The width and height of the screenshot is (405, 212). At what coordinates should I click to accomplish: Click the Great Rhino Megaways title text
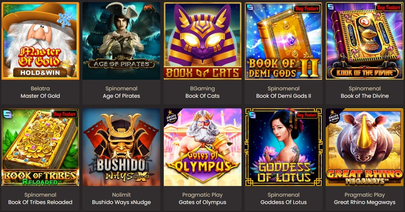(x=364, y=202)
